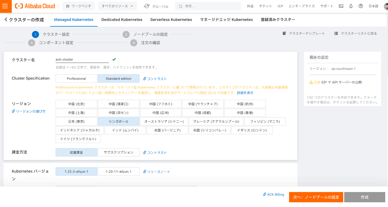Select region 米国 (シリコンバレー)
The height and width of the screenshot is (207, 388).
click(x=210, y=130)
